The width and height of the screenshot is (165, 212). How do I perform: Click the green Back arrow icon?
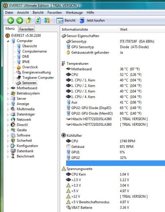click(11, 21)
